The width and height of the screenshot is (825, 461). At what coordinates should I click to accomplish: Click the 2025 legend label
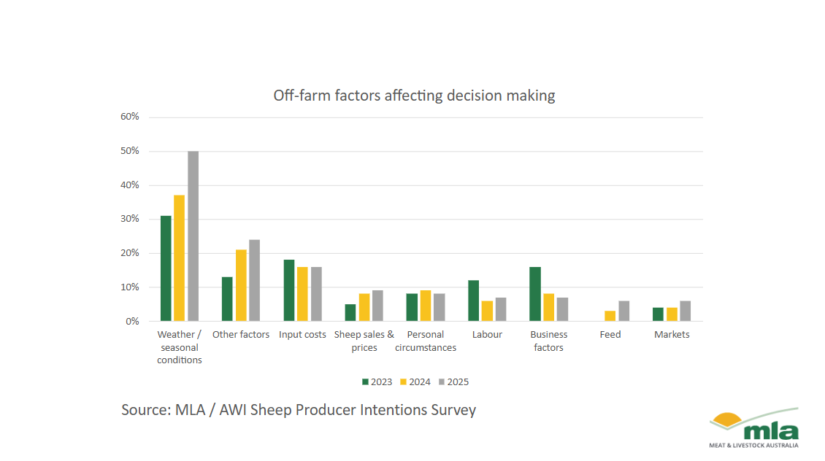click(458, 382)
